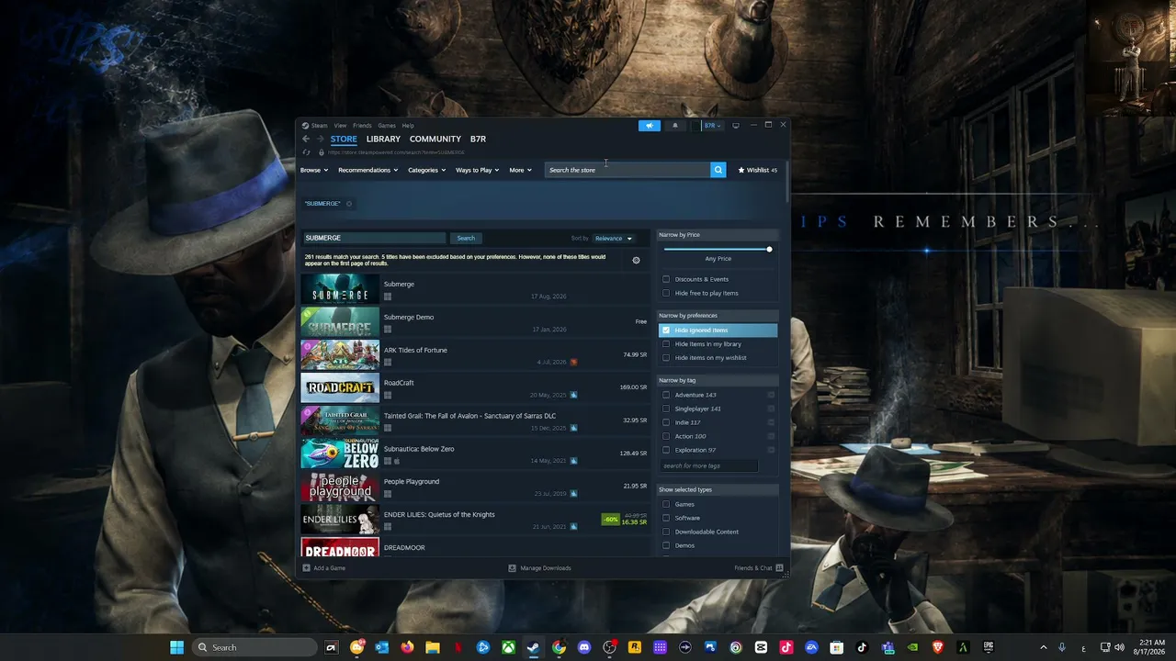Open the Wishlist link
This screenshot has width=1176, height=661.
pyautogui.click(x=758, y=170)
